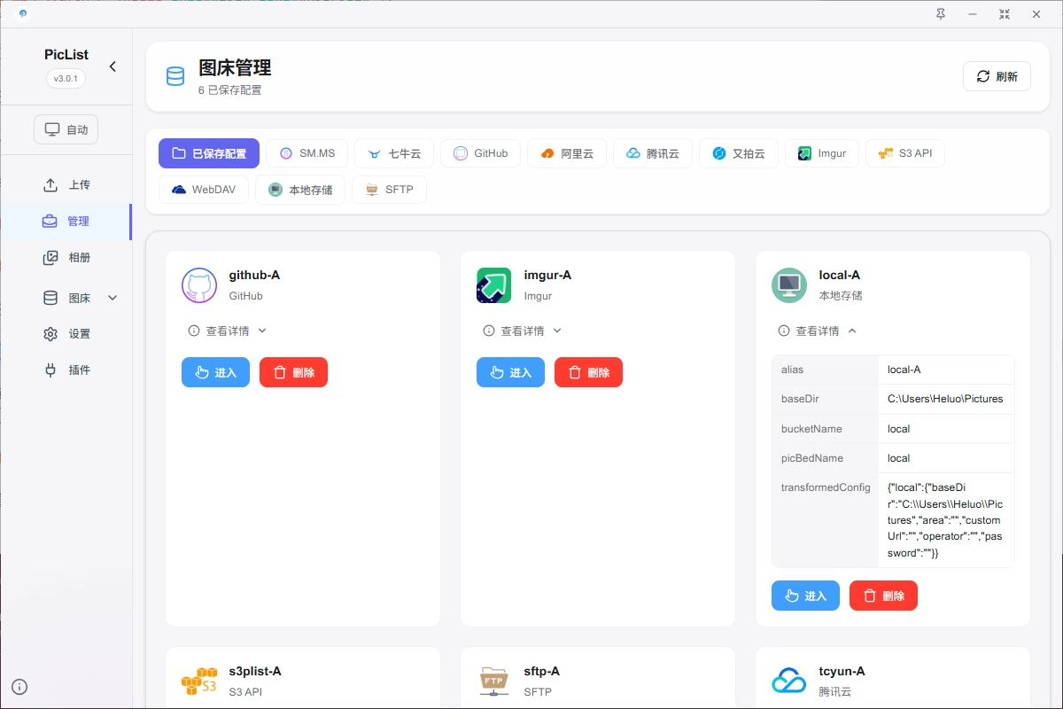Image resolution: width=1063 pixels, height=709 pixels.
Task: Delete the github-A config with 删除
Action: pos(293,372)
